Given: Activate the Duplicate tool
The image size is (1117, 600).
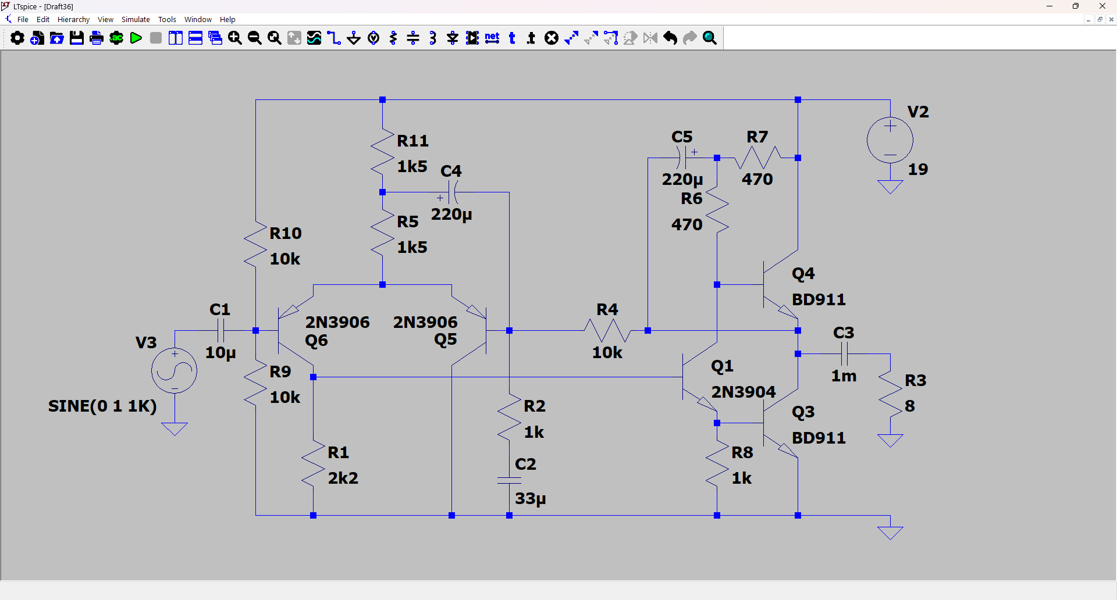Looking at the screenshot, I should (x=571, y=38).
